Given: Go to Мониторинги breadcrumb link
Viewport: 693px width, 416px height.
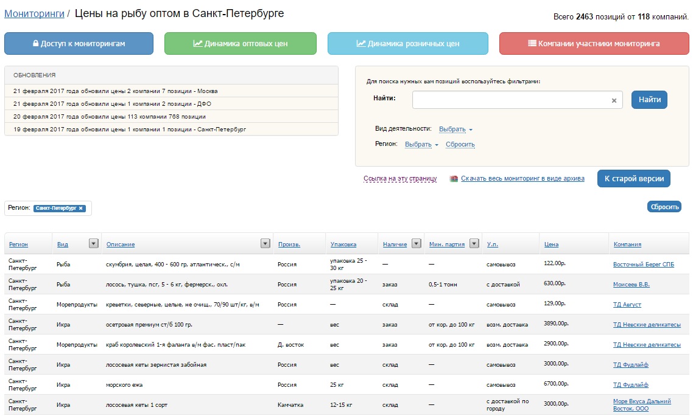Looking at the screenshot, I should [x=34, y=13].
